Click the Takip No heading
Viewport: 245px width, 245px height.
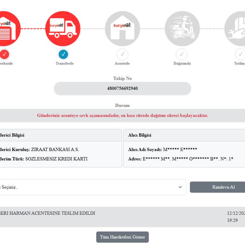coord(122,78)
